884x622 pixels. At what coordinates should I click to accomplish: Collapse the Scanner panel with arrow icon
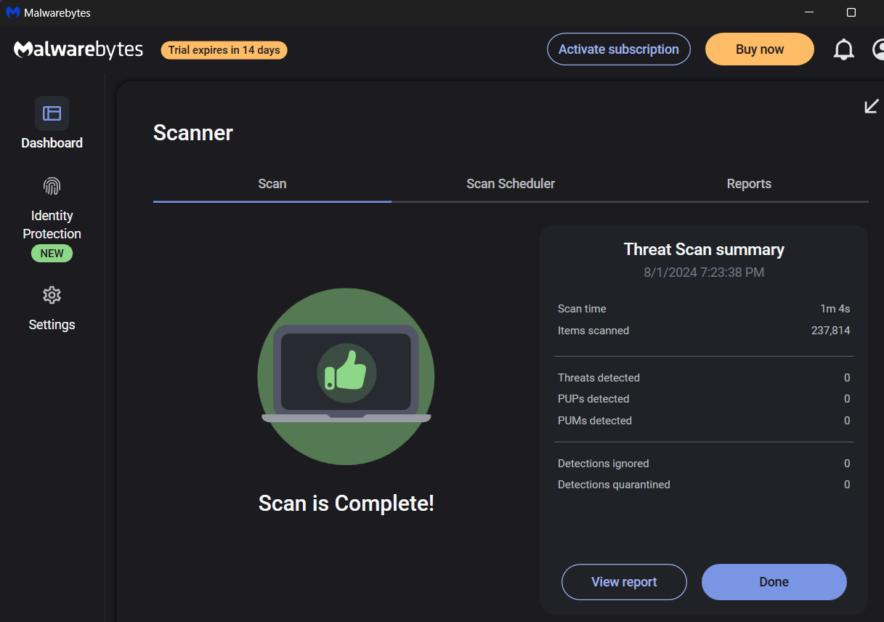pos(871,107)
